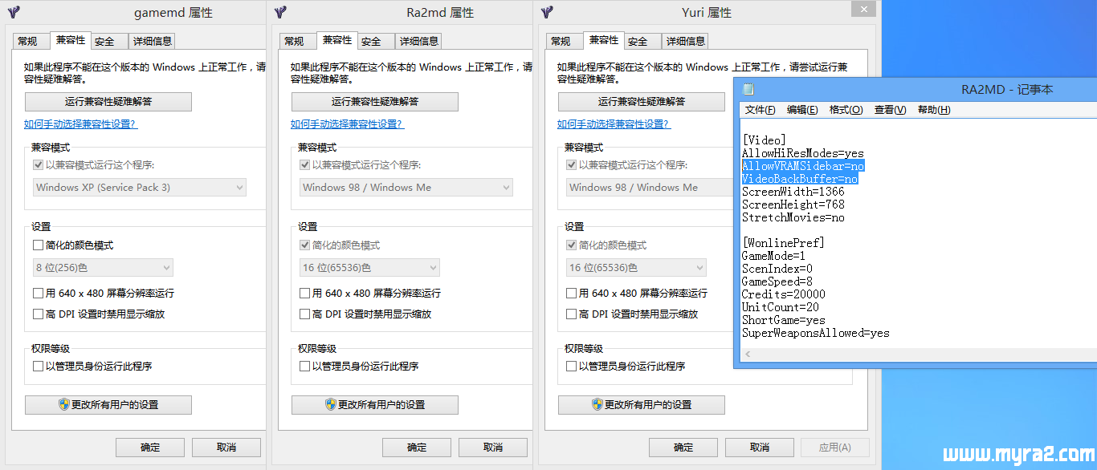The image size is (1097, 470).
Task: Check 640 x 480 resolution option in Yuri
Action: 571,294
